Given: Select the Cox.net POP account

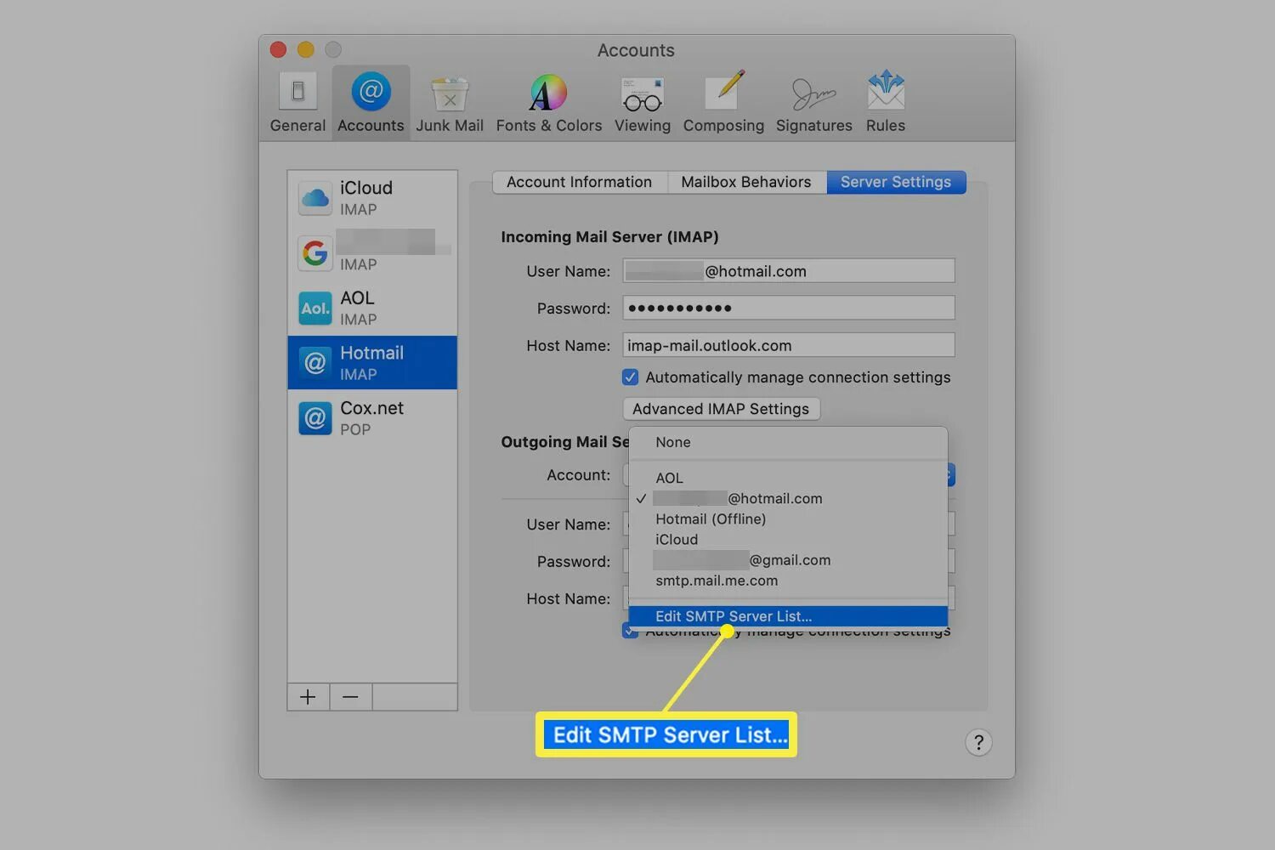Looking at the screenshot, I should (x=372, y=418).
